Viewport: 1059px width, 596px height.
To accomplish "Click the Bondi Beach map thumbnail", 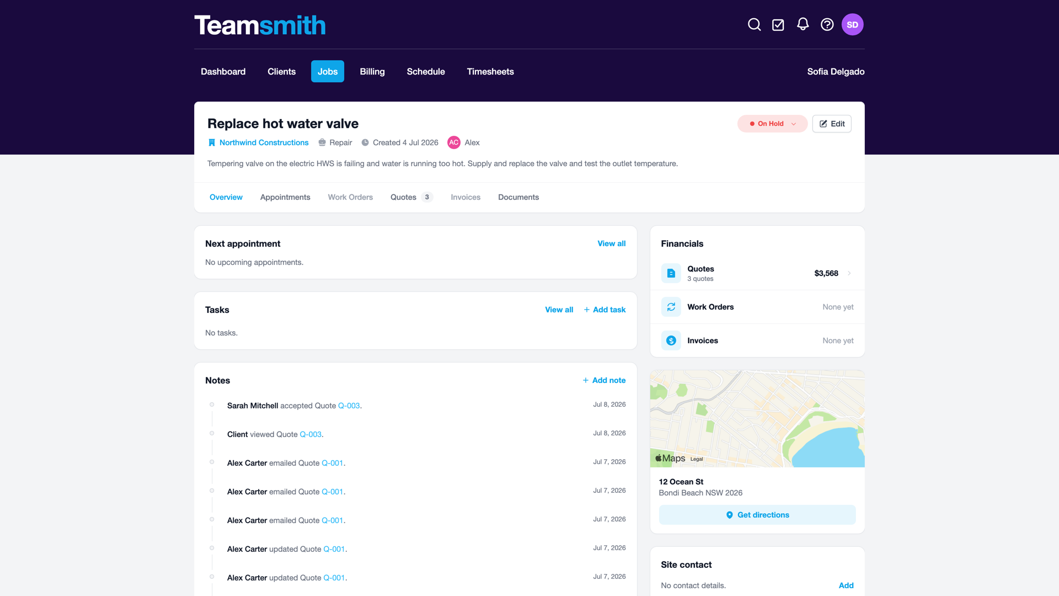I will 757,419.
